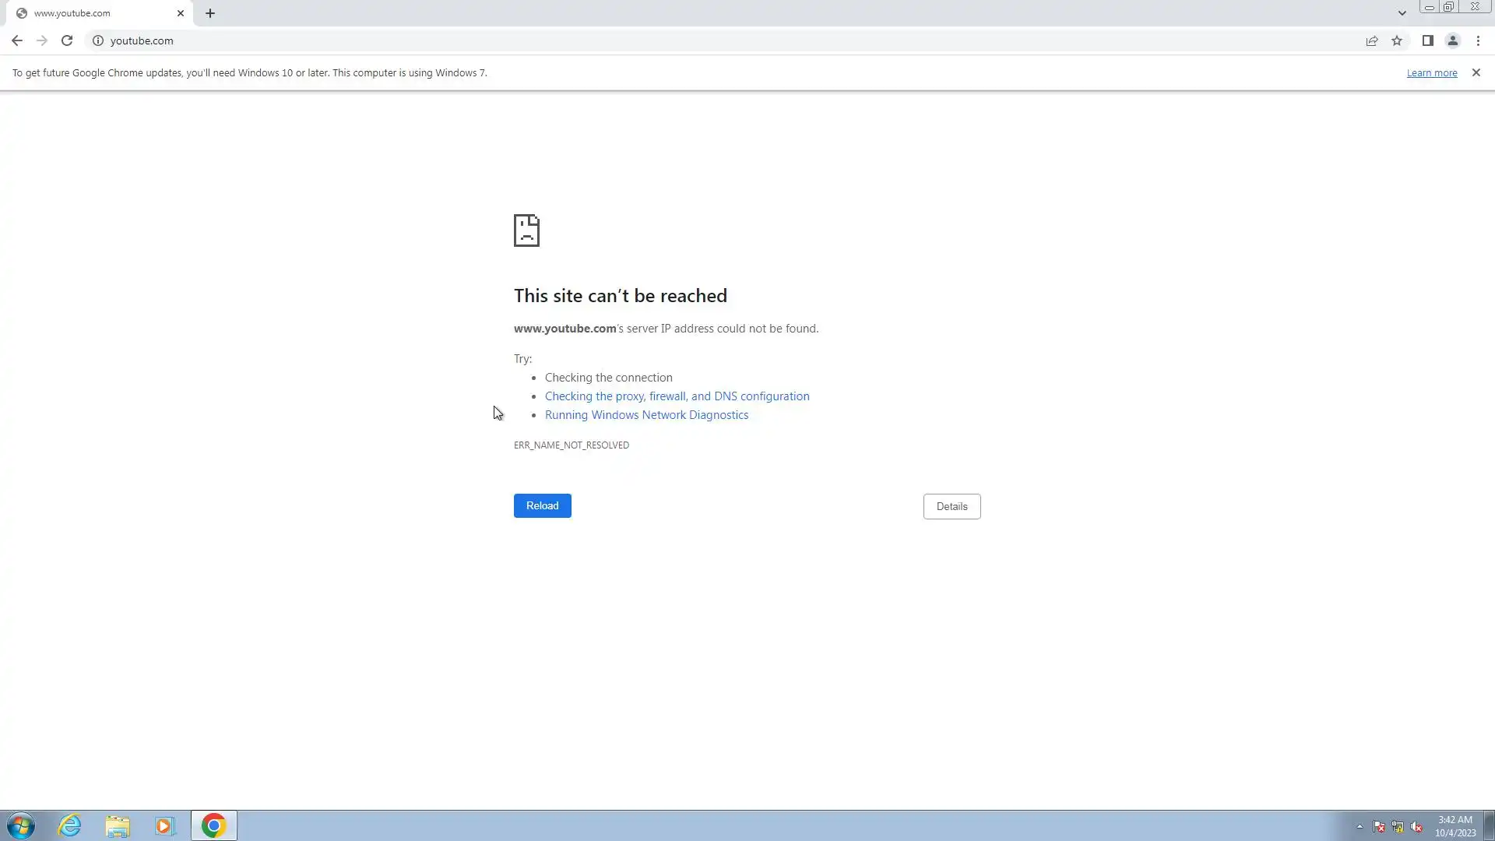Click Learn more in the update infobar

click(1431, 72)
